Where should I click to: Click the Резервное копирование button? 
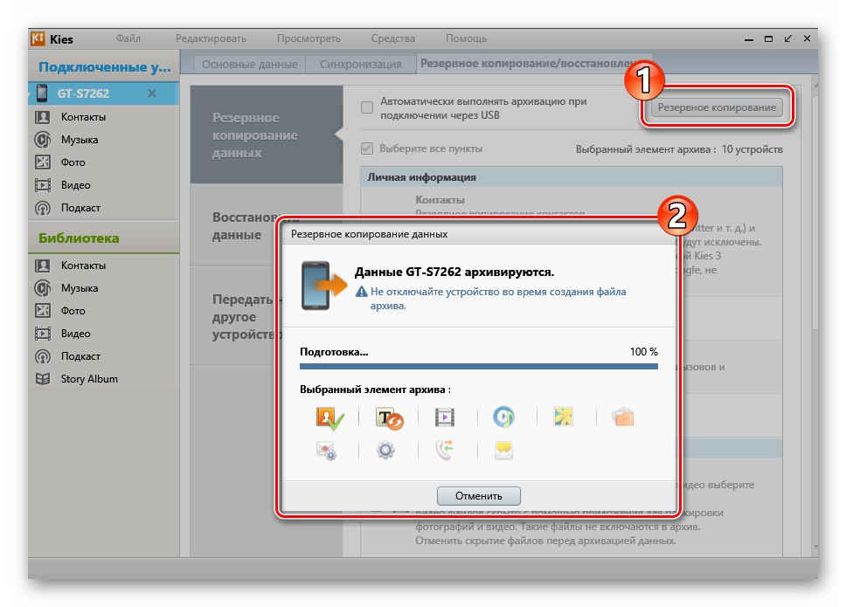tap(717, 107)
